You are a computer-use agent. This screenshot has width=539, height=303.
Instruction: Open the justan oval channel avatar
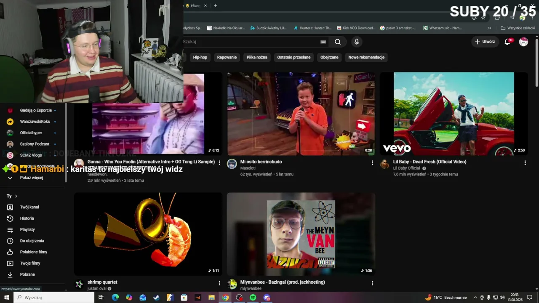(x=79, y=284)
